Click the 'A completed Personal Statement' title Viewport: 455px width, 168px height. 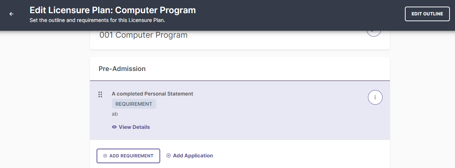click(x=153, y=94)
